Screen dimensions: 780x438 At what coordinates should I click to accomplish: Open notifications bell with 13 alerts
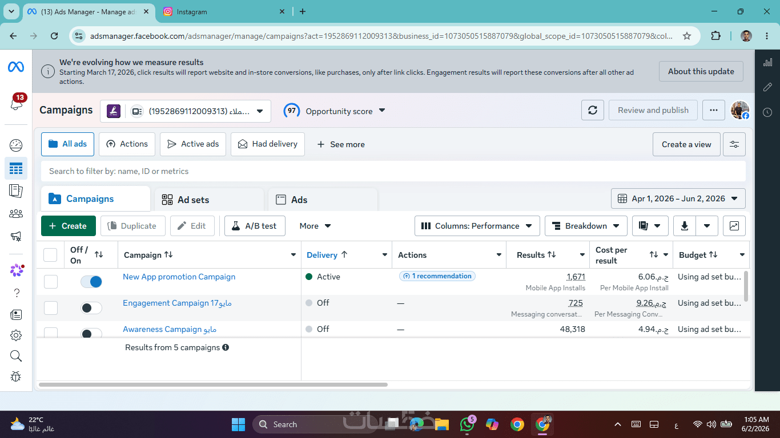(x=17, y=103)
